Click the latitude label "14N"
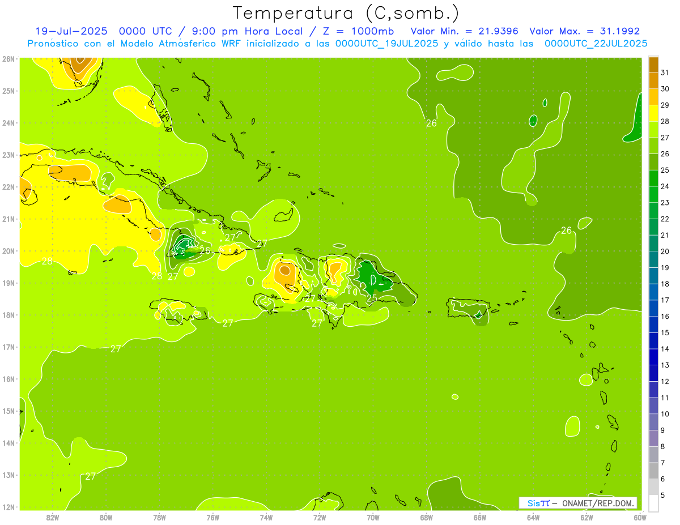This screenshot has width=680, height=525. [x=8, y=443]
